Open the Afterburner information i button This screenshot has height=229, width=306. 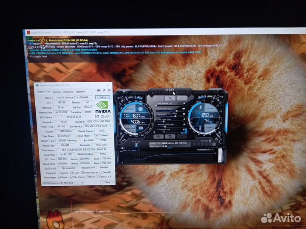click(182, 98)
